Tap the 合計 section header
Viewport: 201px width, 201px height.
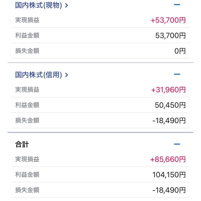pos(22,144)
